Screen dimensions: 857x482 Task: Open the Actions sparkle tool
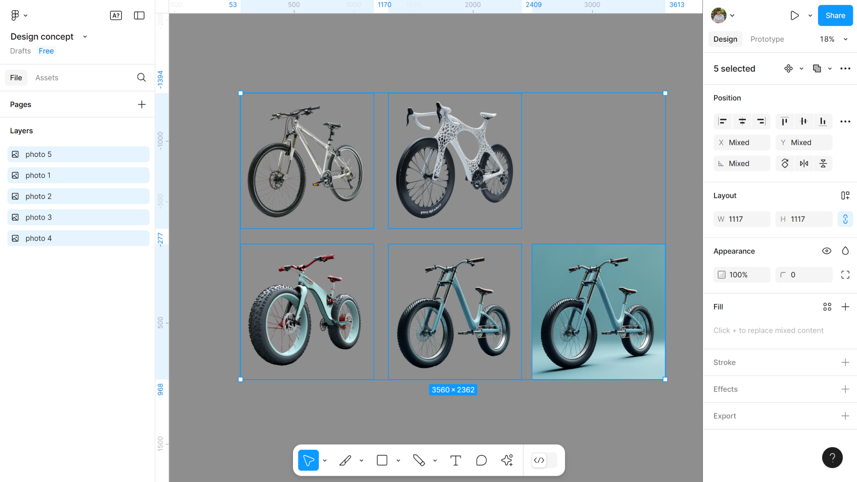point(507,461)
